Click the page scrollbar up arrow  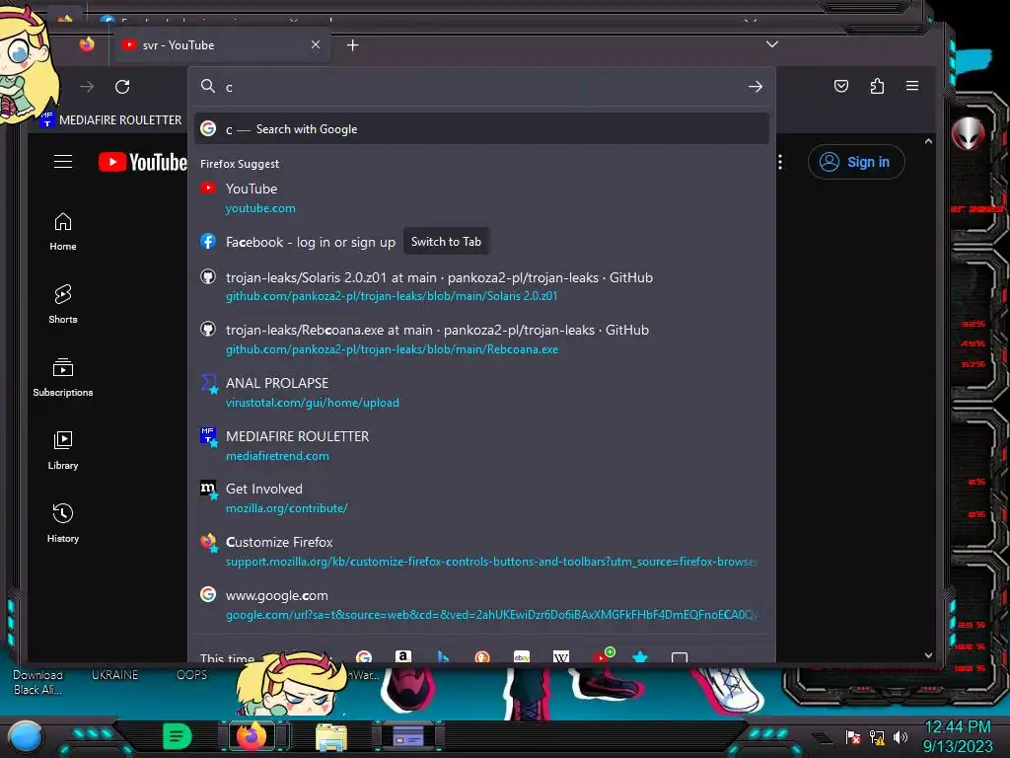click(928, 141)
